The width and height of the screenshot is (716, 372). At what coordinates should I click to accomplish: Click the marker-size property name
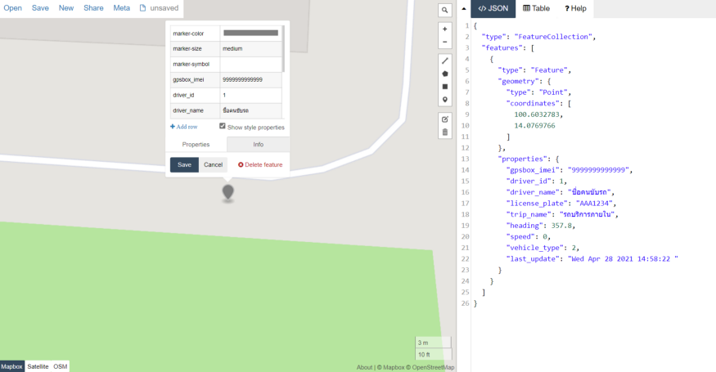click(195, 48)
